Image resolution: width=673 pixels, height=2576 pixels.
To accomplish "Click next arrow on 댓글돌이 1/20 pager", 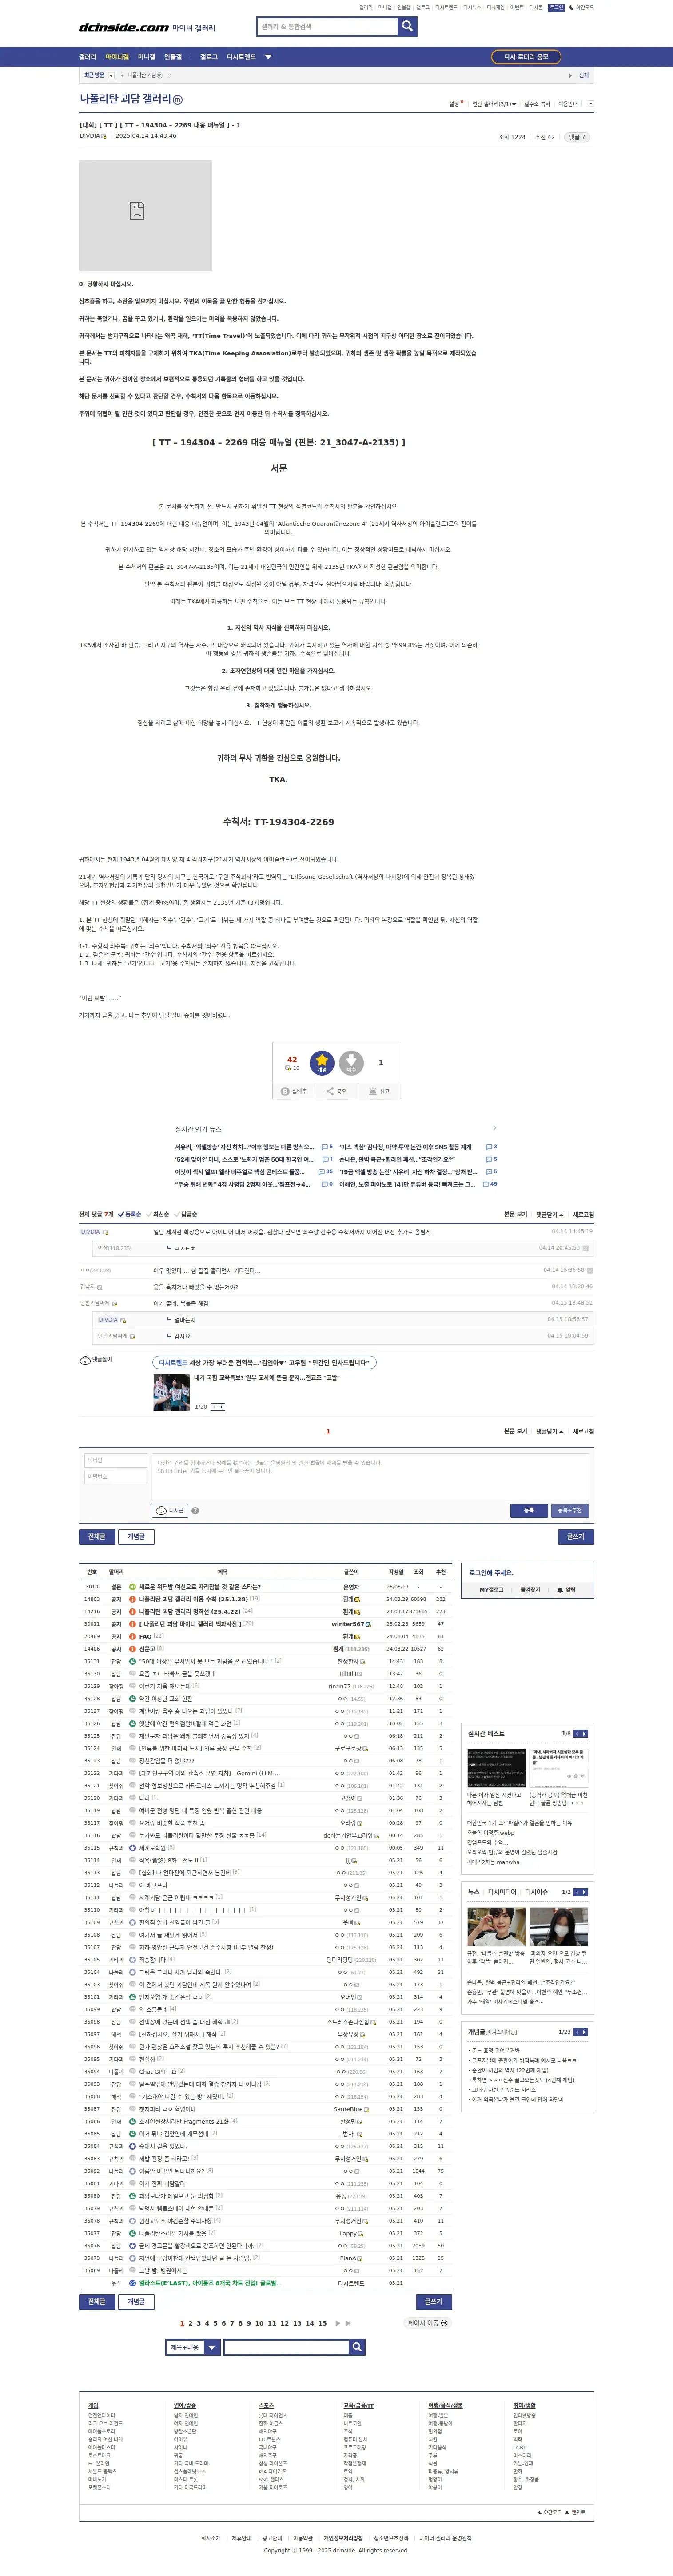I will click(x=221, y=1407).
